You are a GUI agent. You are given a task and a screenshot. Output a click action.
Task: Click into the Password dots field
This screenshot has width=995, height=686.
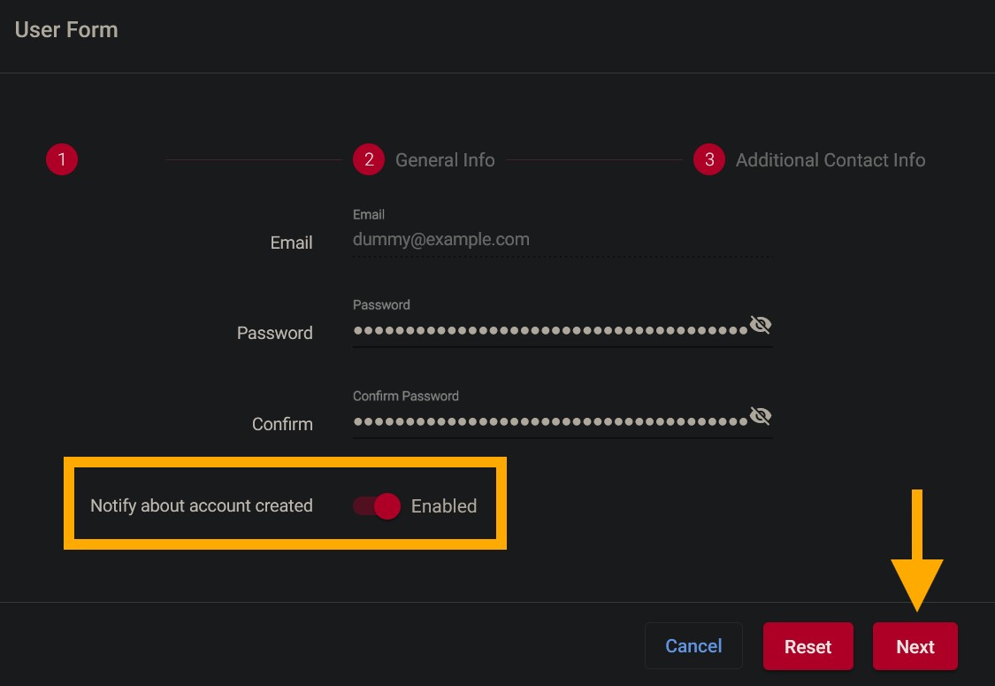[548, 330]
